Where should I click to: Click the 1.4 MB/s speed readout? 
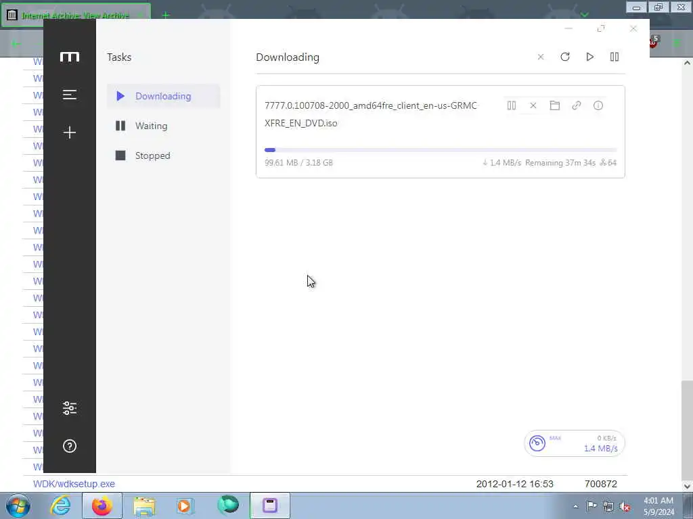pos(601,449)
